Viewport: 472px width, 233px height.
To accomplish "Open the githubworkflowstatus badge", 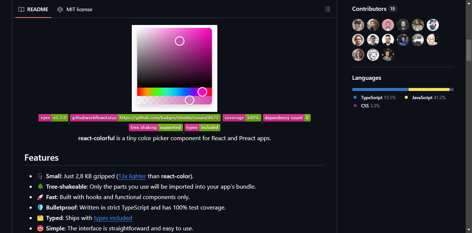I will [145, 118].
